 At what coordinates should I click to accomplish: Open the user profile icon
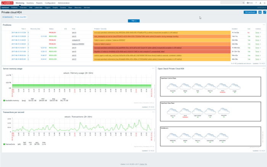tap(260, 3)
